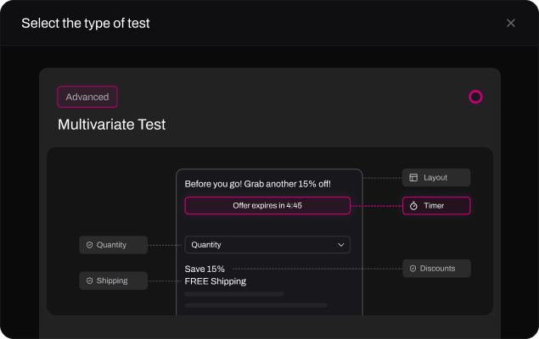Choose the Shipping tag label

pyautogui.click(x=111, y=281)
